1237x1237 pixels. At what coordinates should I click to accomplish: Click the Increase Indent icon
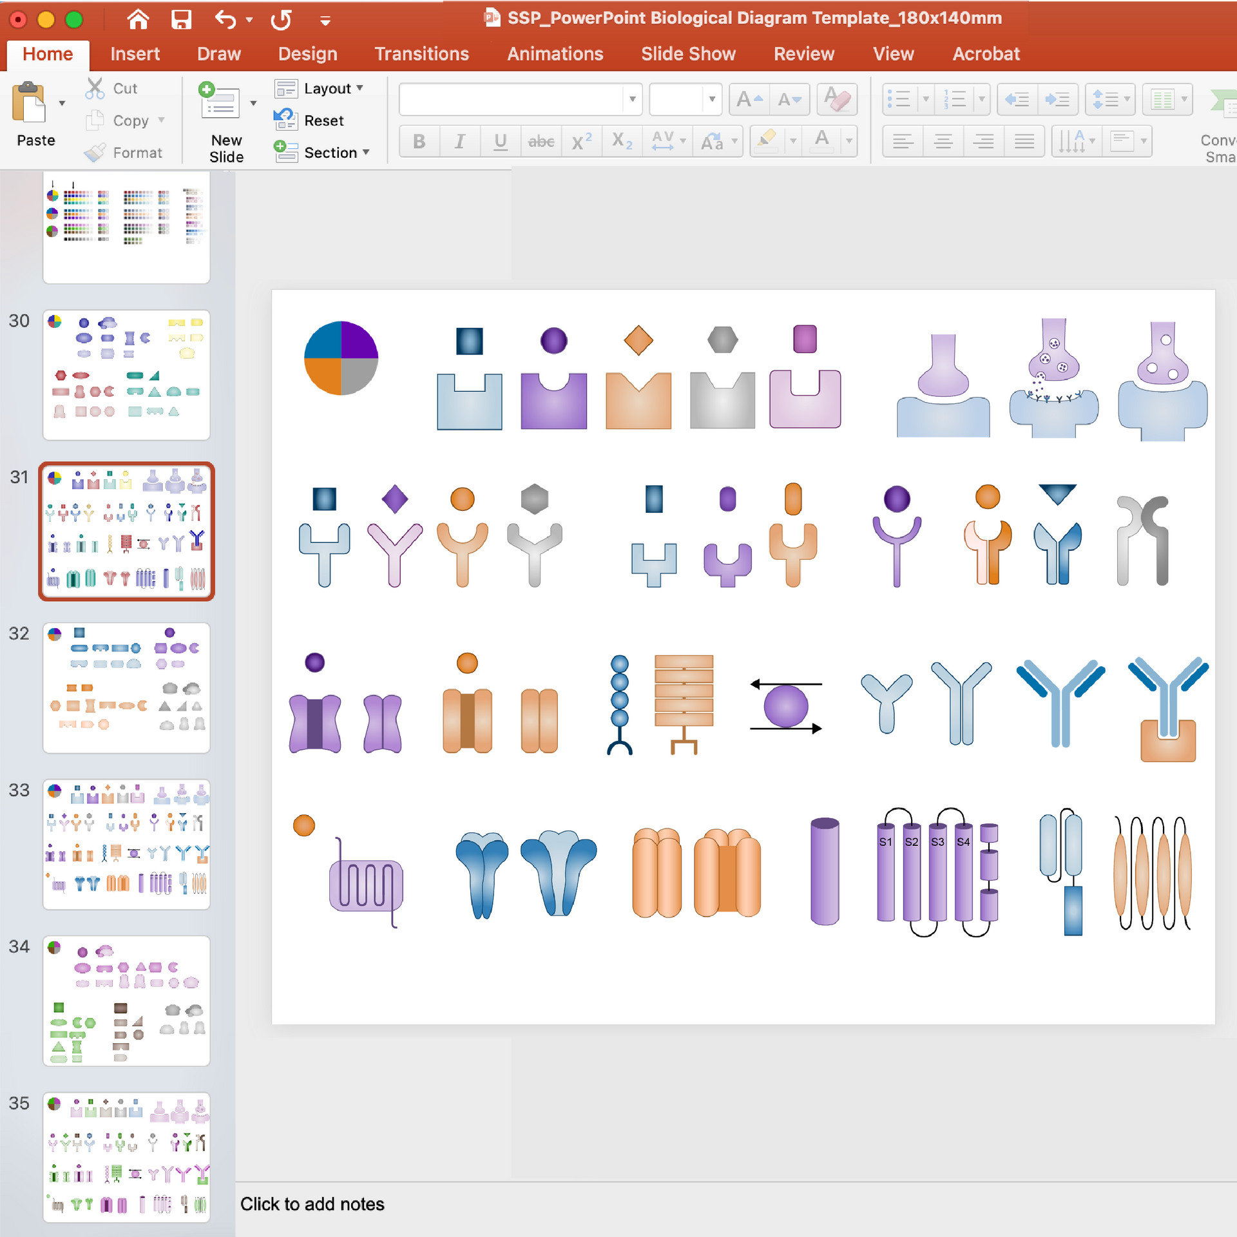click(x=1057, y=99)
